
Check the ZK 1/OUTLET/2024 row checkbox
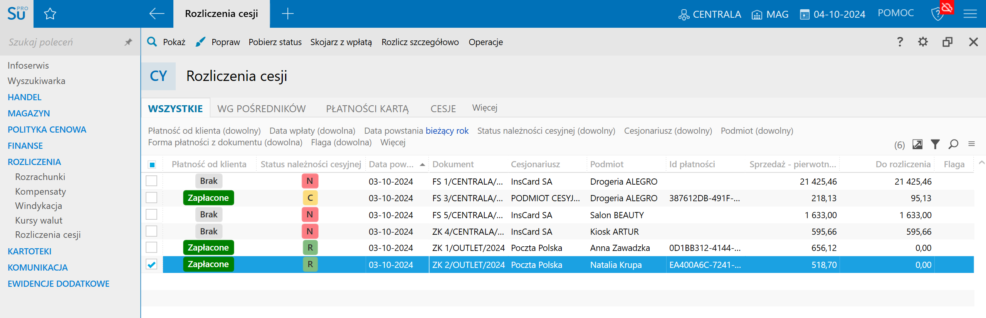[x=151, y=247]
